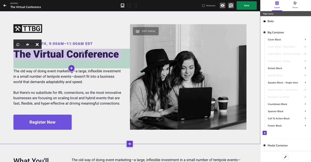Click the Page Layout panel header
311x162 pixels.
pyautogui.click(x=286, y=14)
